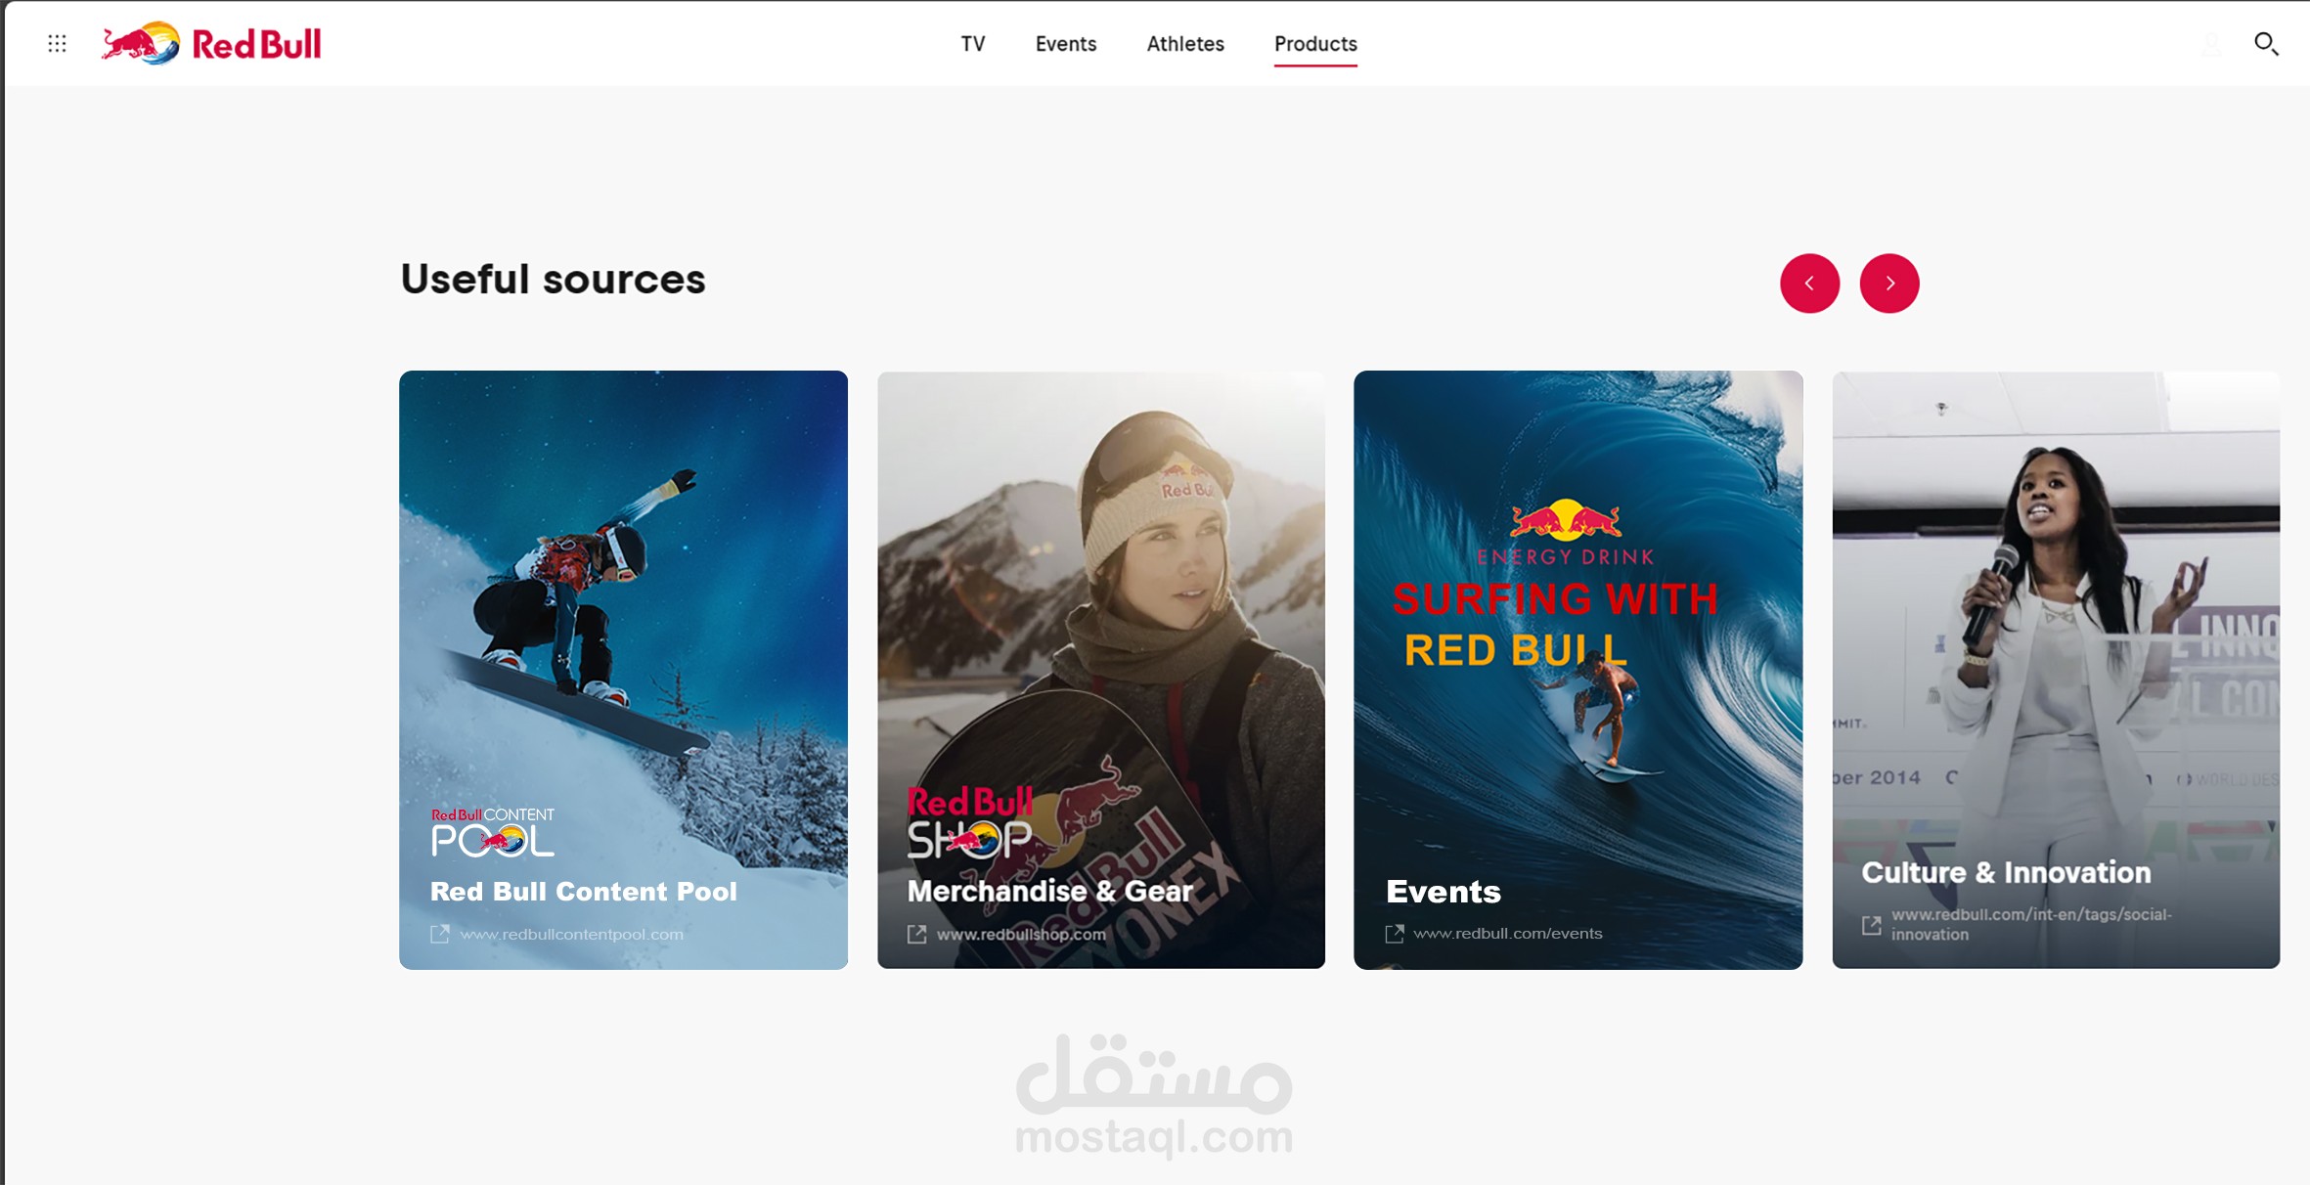Click external-link icon beside redbullcontentpool.com
The height and width of the screenshot is (1185, 2310).
[x=440, y=934]
